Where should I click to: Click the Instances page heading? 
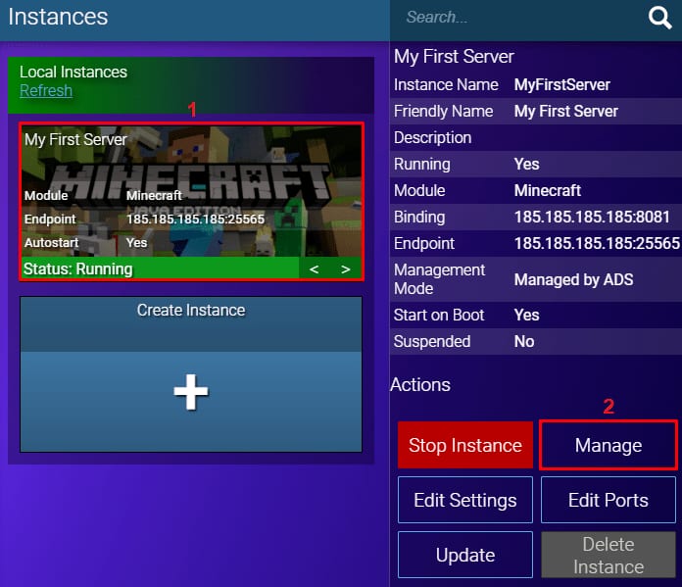[58, 17]
